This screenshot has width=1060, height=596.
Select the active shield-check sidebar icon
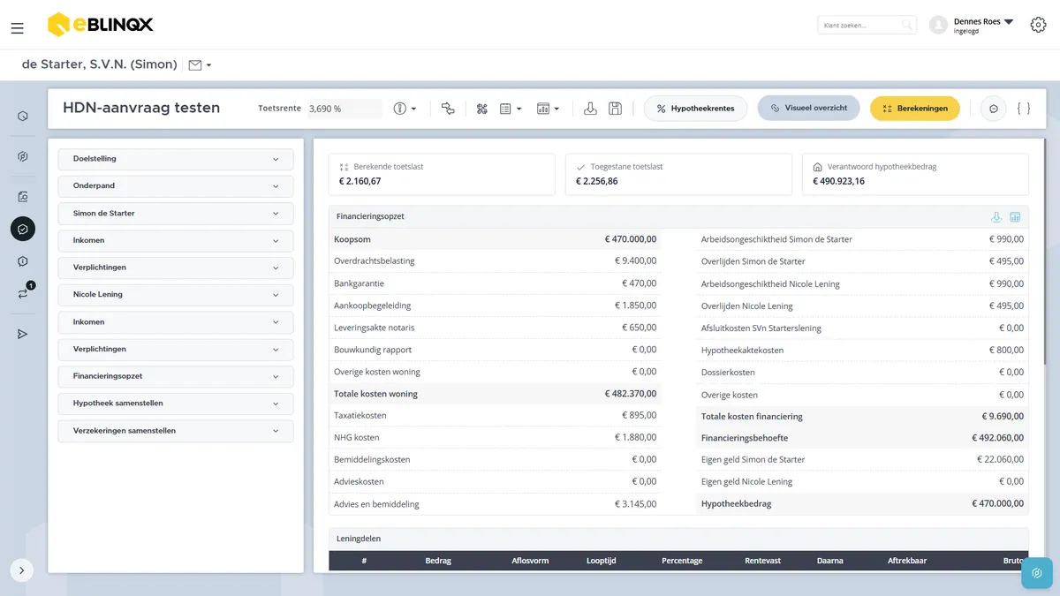23,229
